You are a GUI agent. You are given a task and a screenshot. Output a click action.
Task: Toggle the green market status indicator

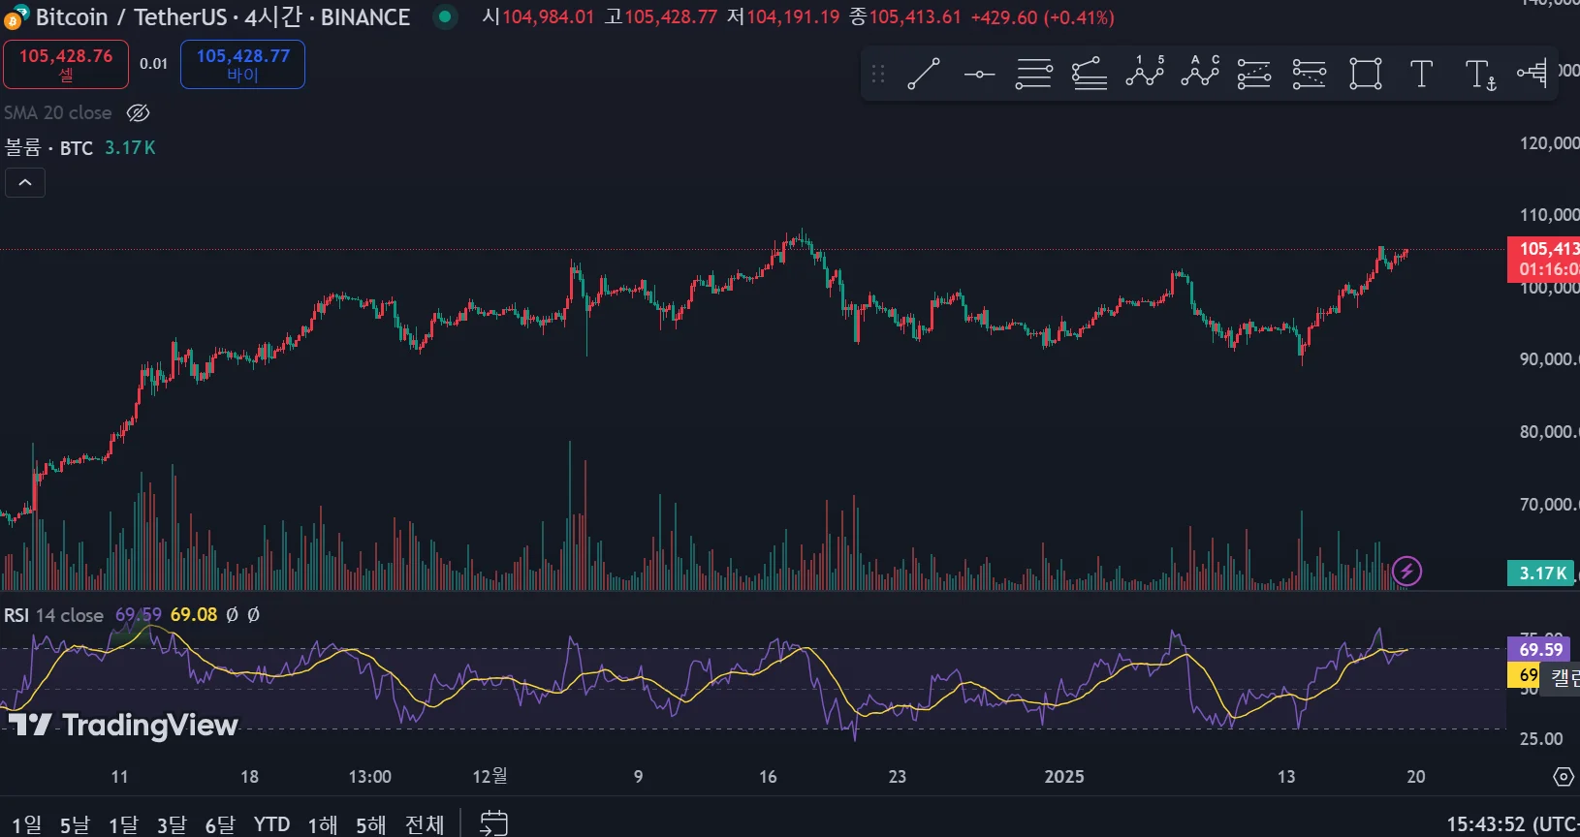pyautogui.click(x=445, y=16)
